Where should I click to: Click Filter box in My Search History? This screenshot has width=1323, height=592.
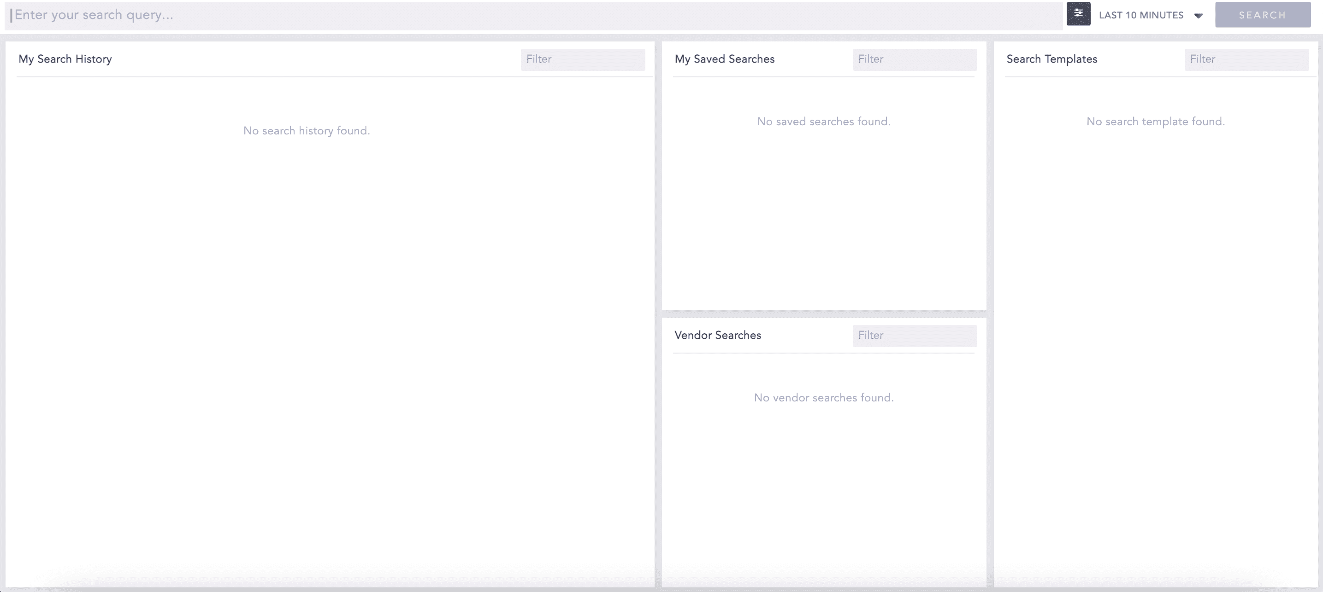pyautogui.click(x=582, y=59)
